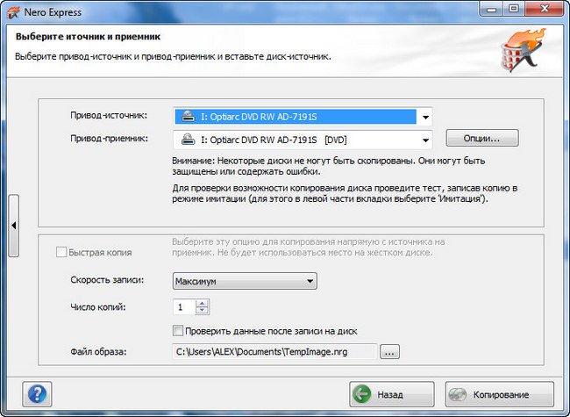Click the Файл образа path field
The width and height of the screenshot is (570, 417).
[274, 351]
